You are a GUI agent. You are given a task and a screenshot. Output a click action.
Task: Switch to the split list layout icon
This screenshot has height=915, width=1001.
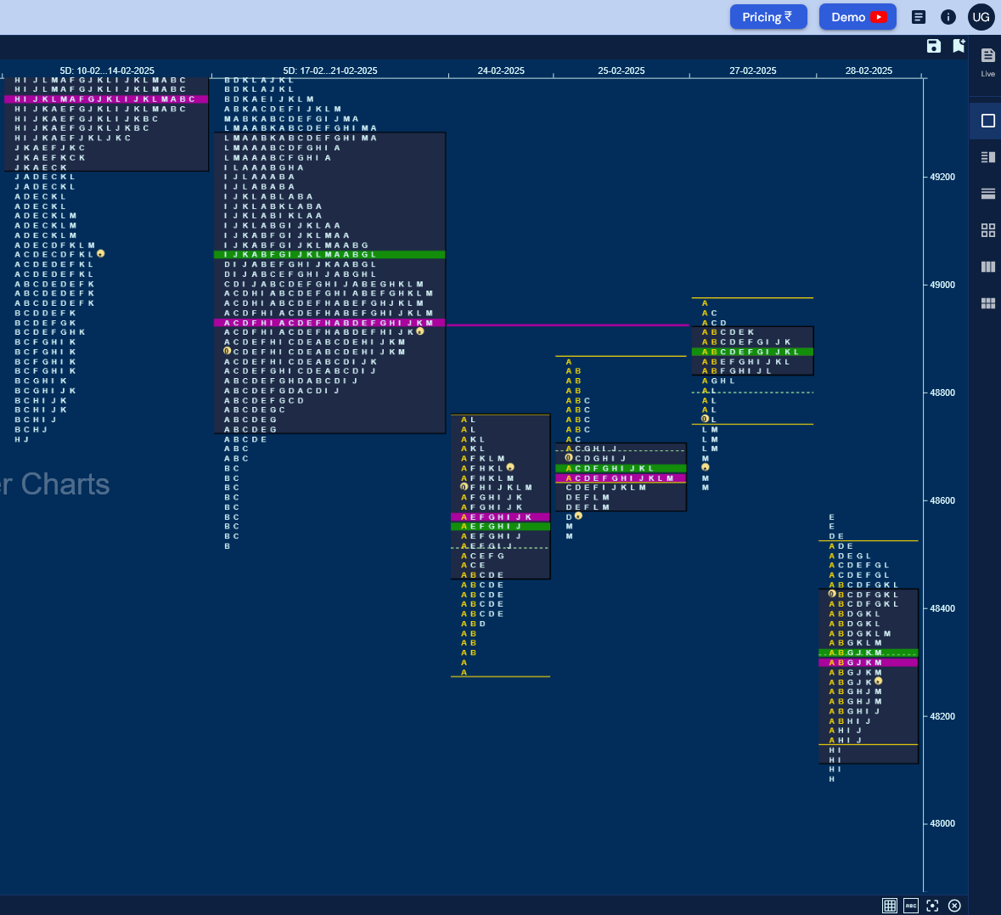[x=987, y=157]
